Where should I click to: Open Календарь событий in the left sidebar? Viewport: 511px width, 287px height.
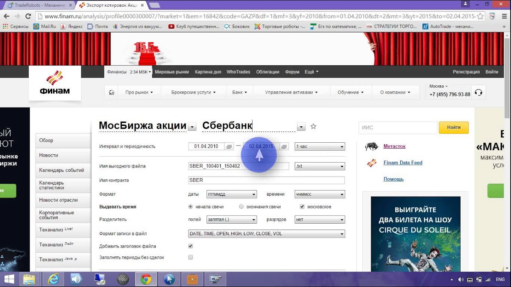point(63,170)
